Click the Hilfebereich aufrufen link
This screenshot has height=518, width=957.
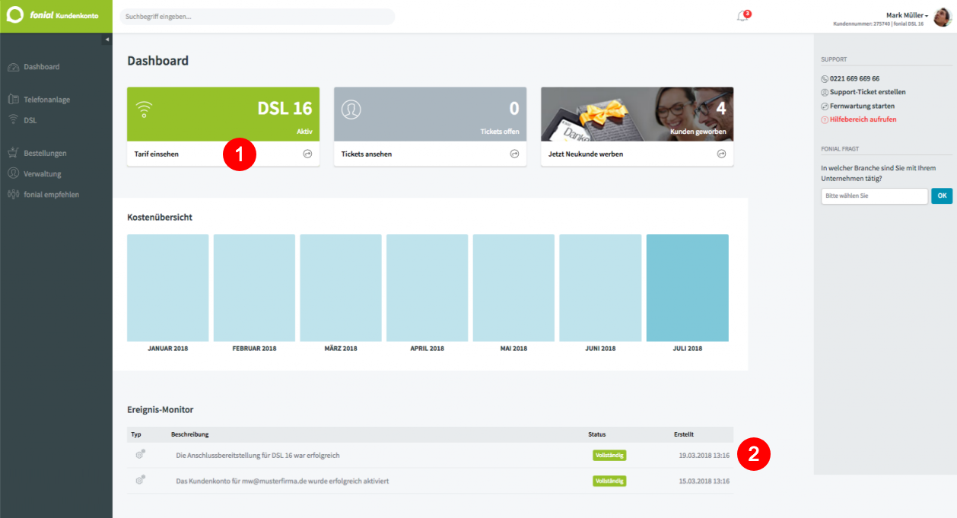click(x=859, y=119)
